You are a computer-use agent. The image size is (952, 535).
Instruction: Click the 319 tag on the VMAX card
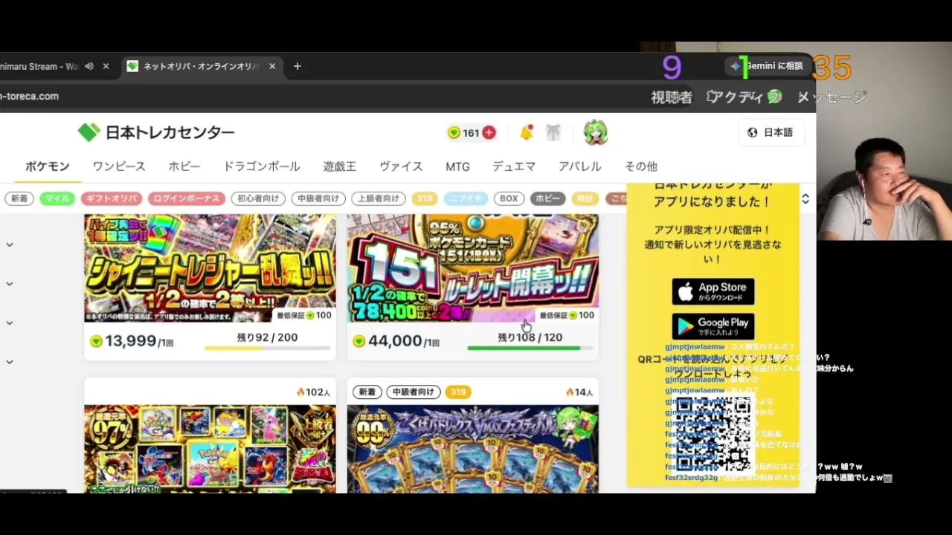[458, 392]
